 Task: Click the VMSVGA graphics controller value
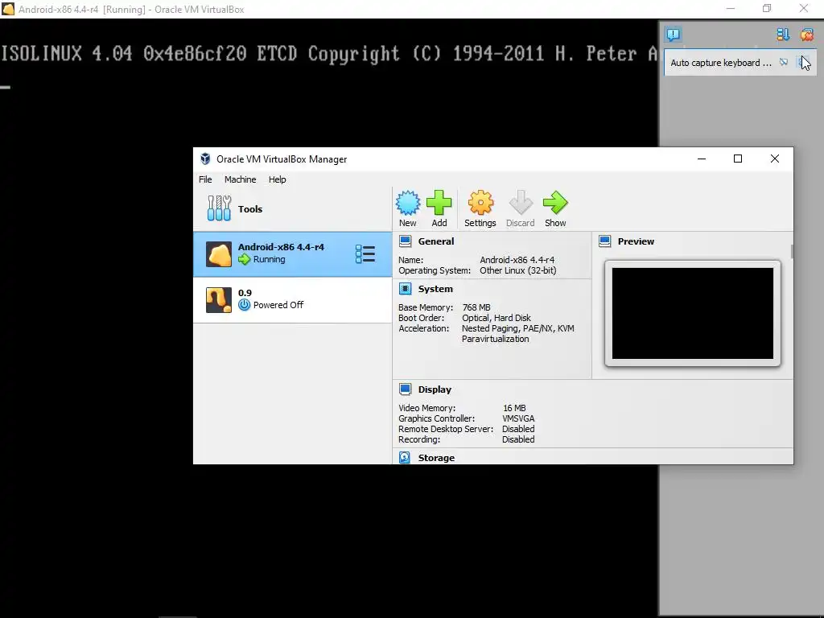[x=518, y=418]
